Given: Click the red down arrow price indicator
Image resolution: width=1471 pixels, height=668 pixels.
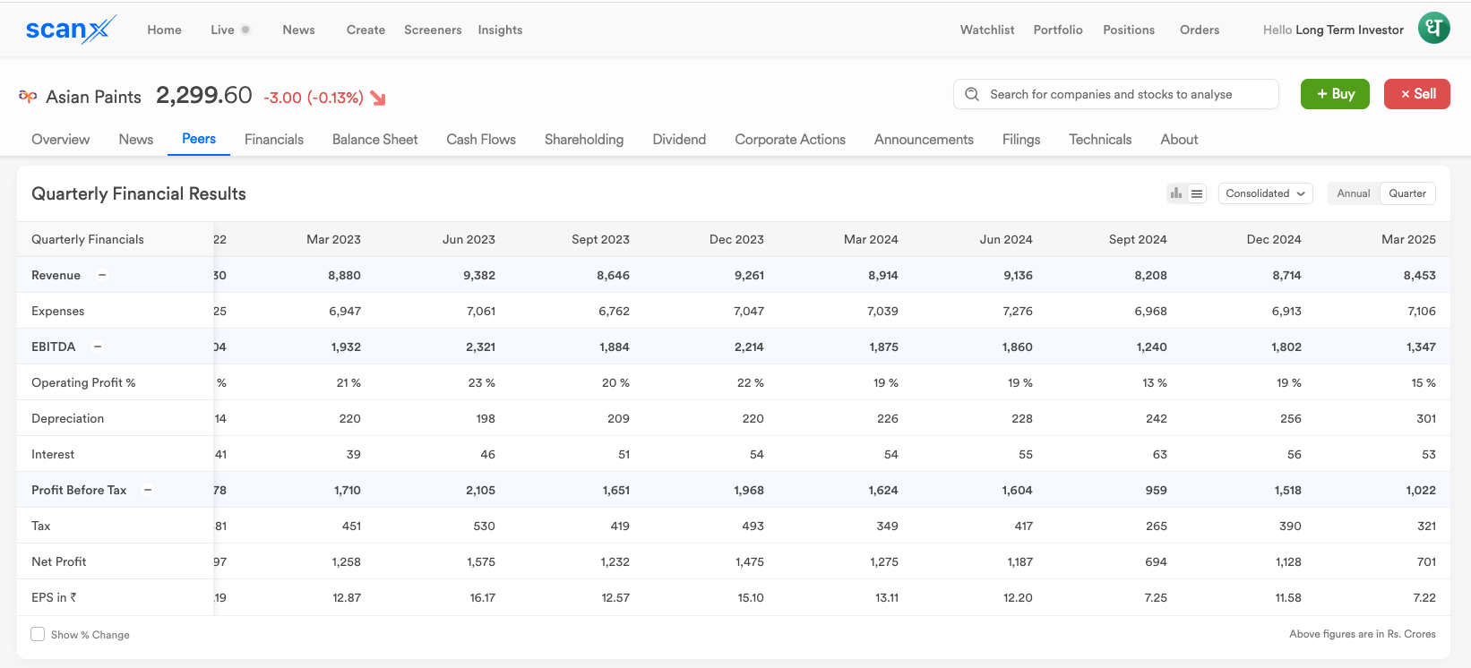Looking at the screenshot, I should (378, 98).
